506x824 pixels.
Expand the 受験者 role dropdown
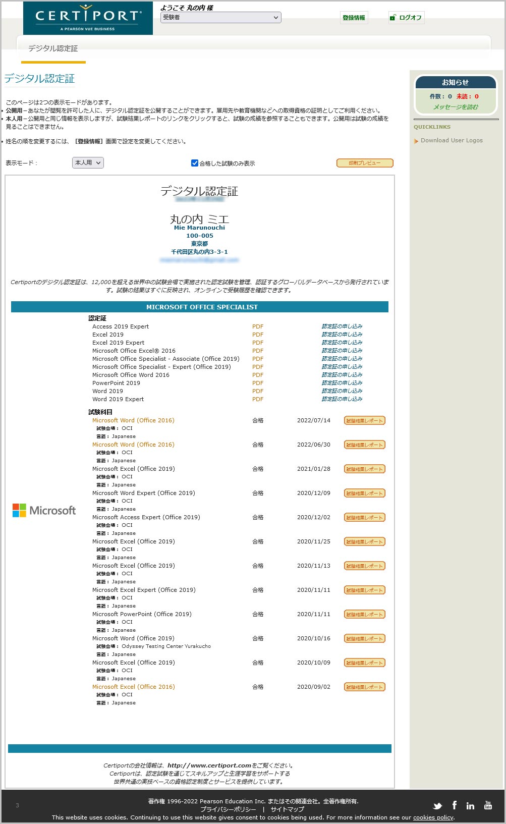click(x=220, y=18)
